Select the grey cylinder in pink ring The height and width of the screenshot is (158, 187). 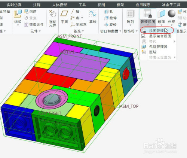52,99
